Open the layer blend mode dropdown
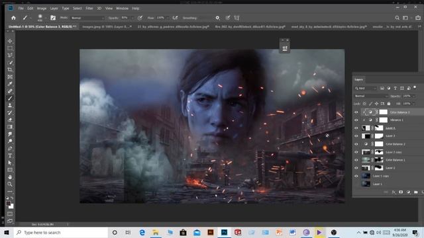The width and height of the screenshot is (424, 238). tap(371, 96)
